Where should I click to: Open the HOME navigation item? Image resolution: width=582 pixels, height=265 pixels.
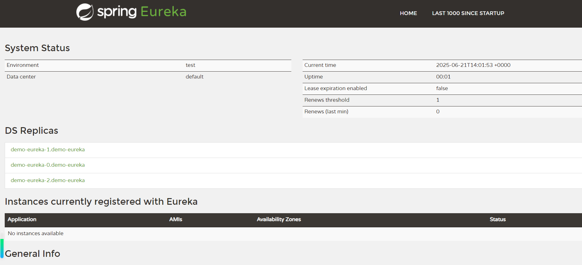click(408, 13)
